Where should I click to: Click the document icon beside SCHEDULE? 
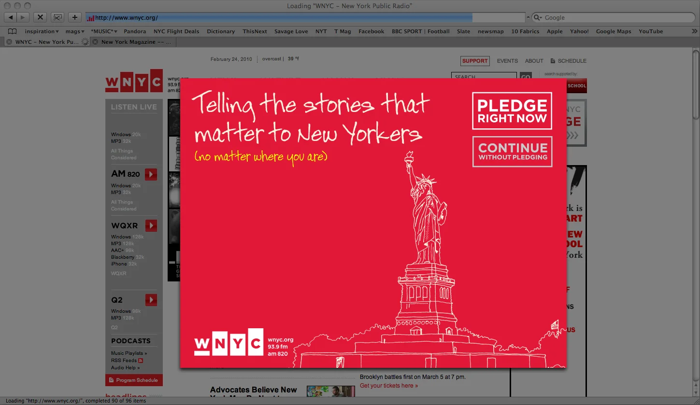point(553,61)
